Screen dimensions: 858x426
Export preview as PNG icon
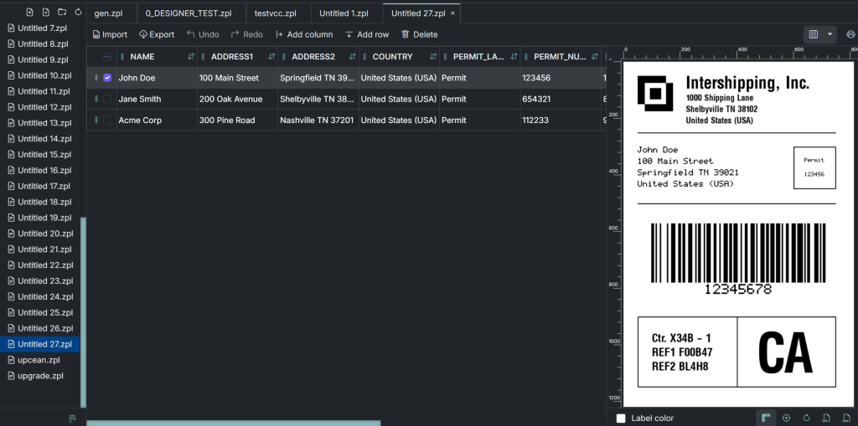846,418
